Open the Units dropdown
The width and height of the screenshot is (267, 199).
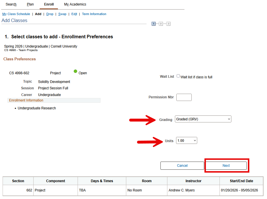coord(186,140)
